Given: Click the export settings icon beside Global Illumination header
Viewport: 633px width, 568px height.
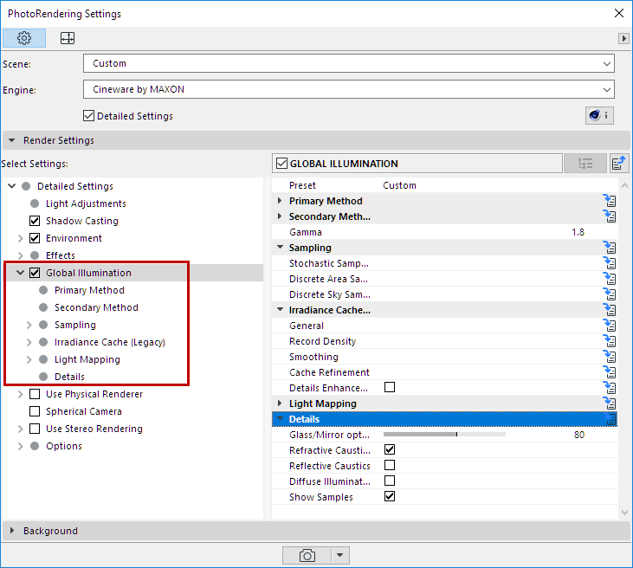Looking at the screenshot, I should [619, 164].
